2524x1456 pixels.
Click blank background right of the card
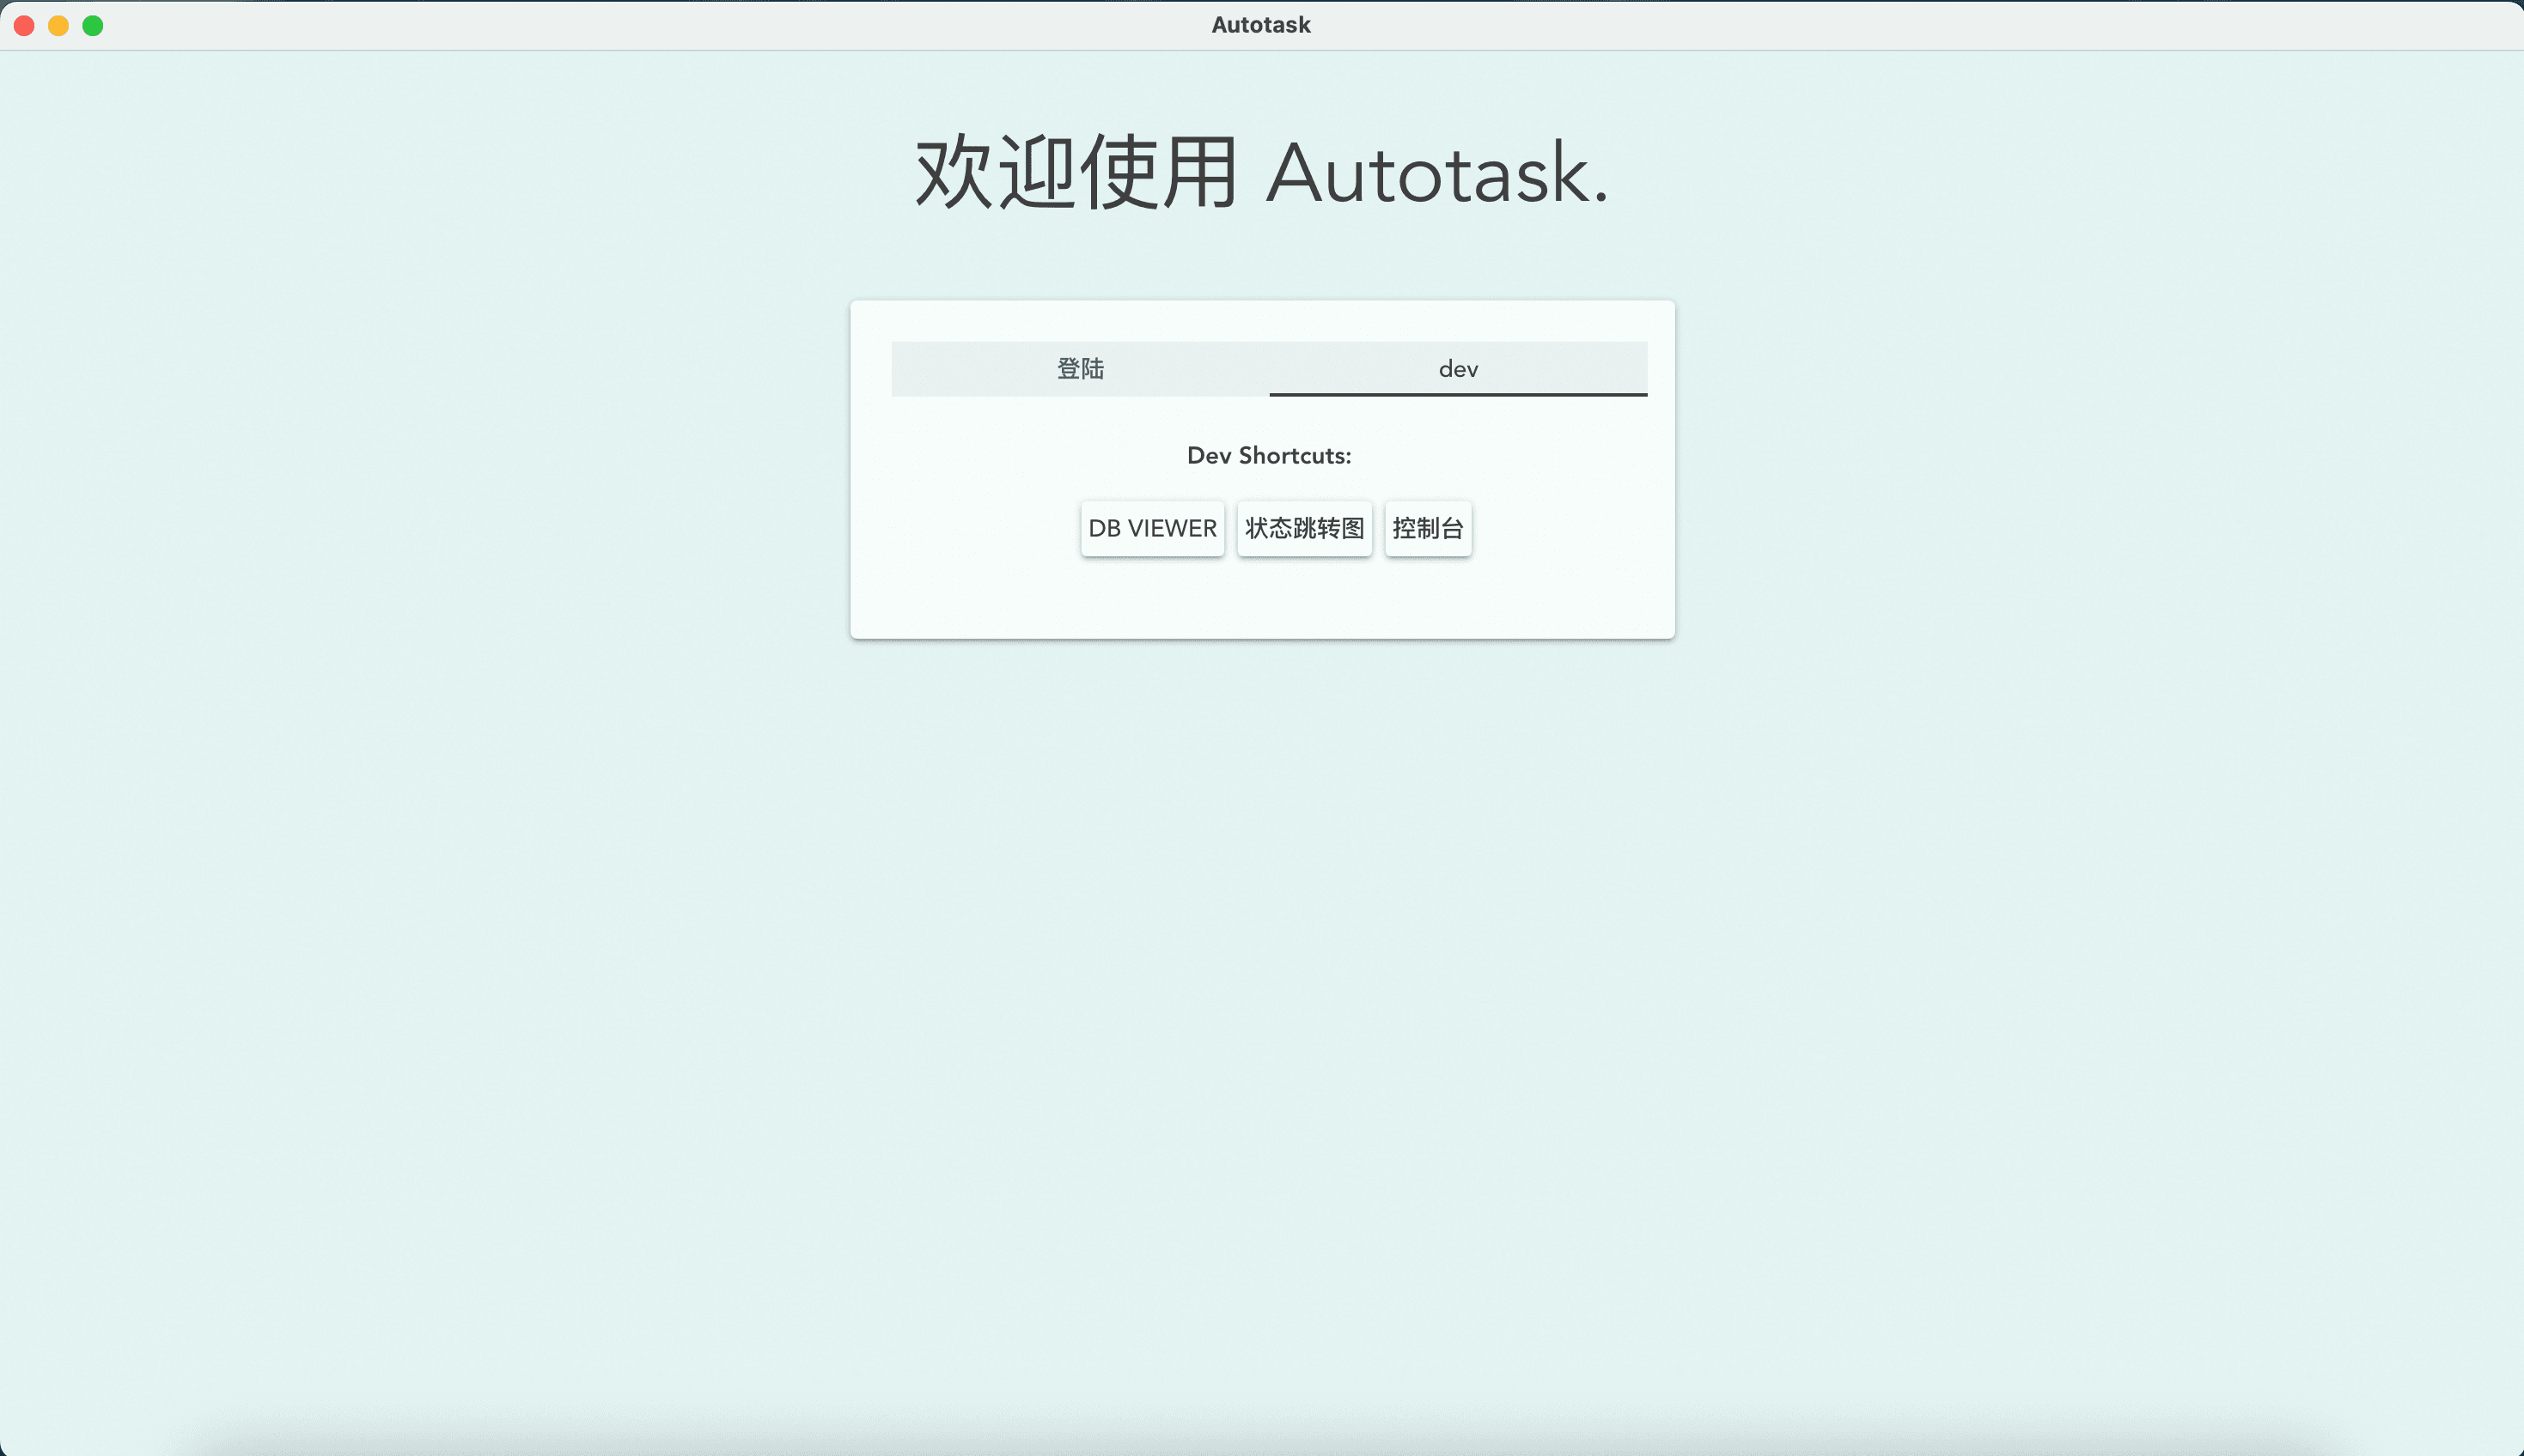tap(2100, 470)
